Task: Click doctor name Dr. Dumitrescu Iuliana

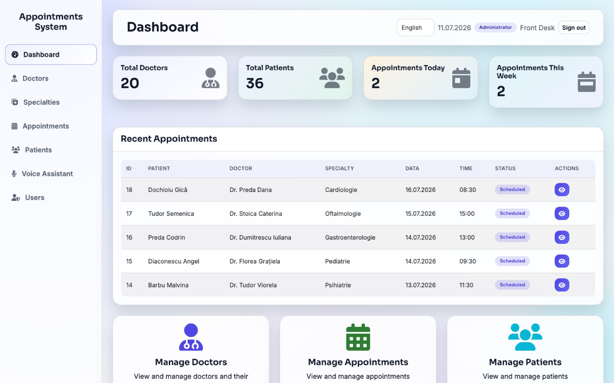Action: pos(260,238)
